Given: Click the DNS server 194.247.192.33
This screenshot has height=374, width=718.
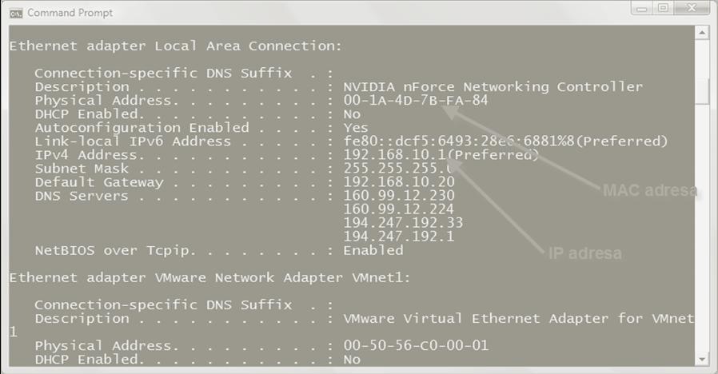Looking at the screenshot, I should pos(403,223).
